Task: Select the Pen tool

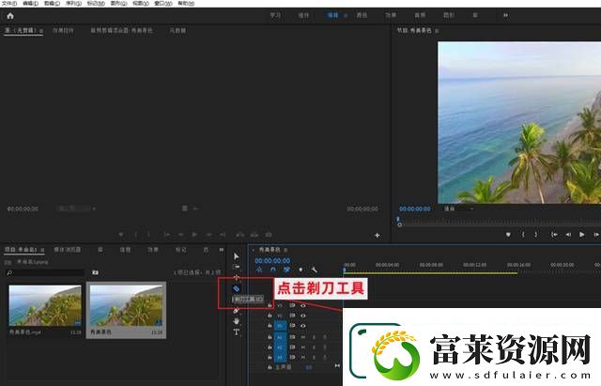Action: (x=236, y=311)
